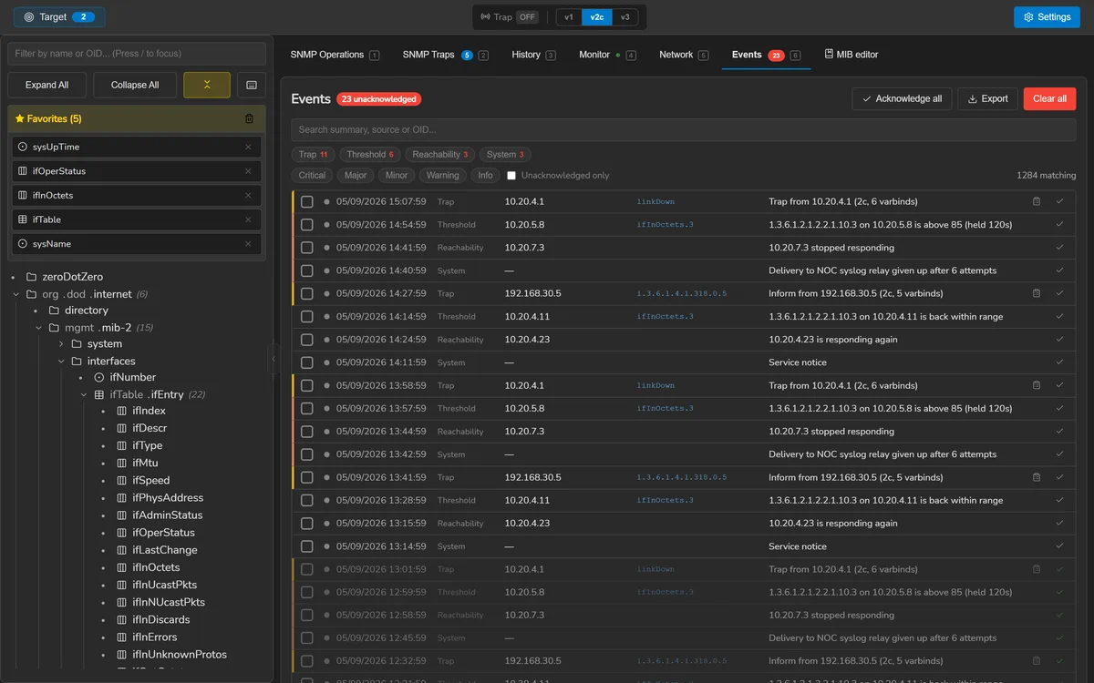Click clipboard icon on the 14:27:59 inform row
Image resolution: width=1094 pixels, height=683 pixels.
[1036, 293]
